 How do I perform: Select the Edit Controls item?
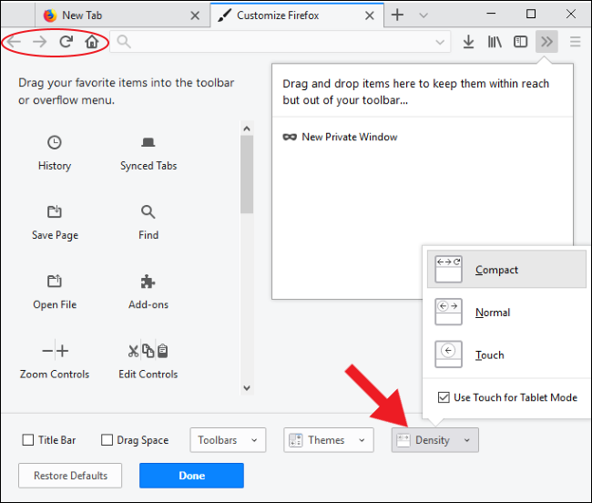click(148, 359)
